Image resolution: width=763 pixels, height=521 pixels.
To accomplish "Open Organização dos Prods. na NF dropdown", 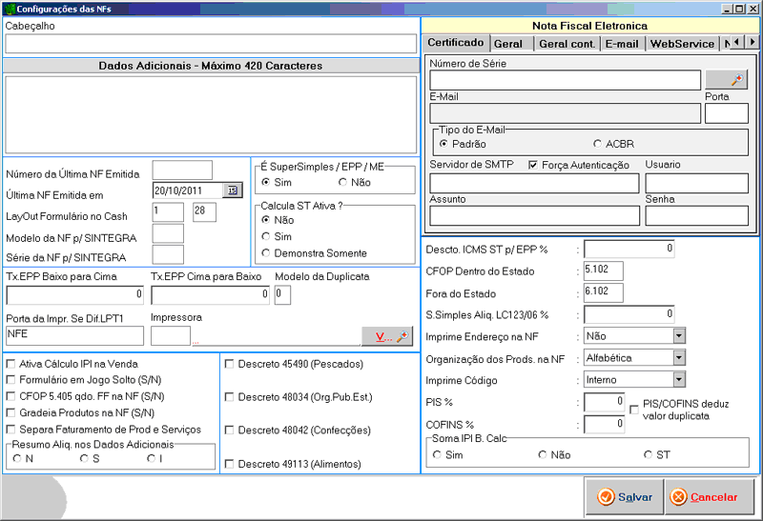I will pyautogui.click(x=679, y=358).
